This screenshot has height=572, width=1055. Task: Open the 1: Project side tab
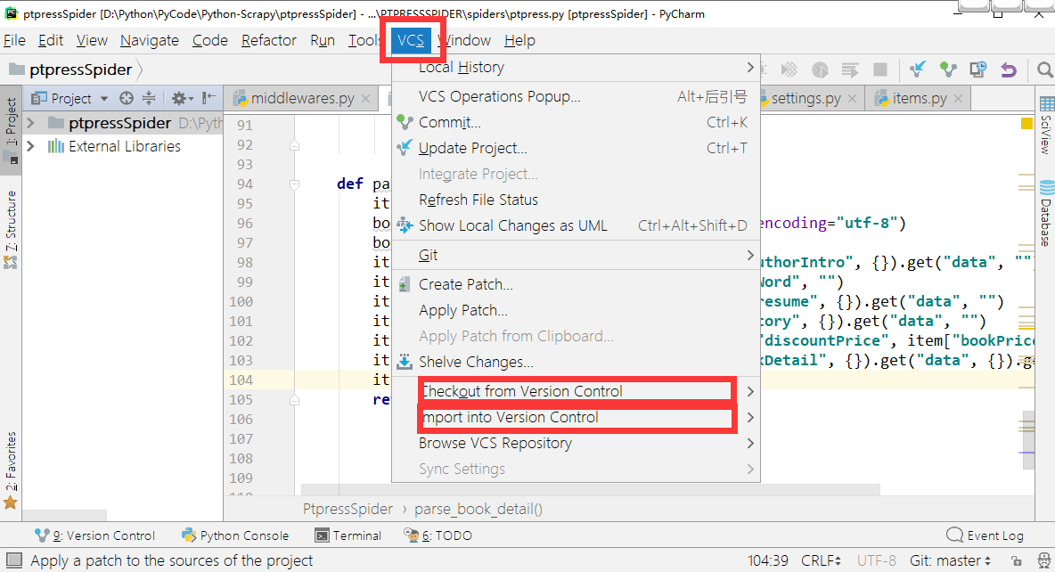tap(11, 130)
